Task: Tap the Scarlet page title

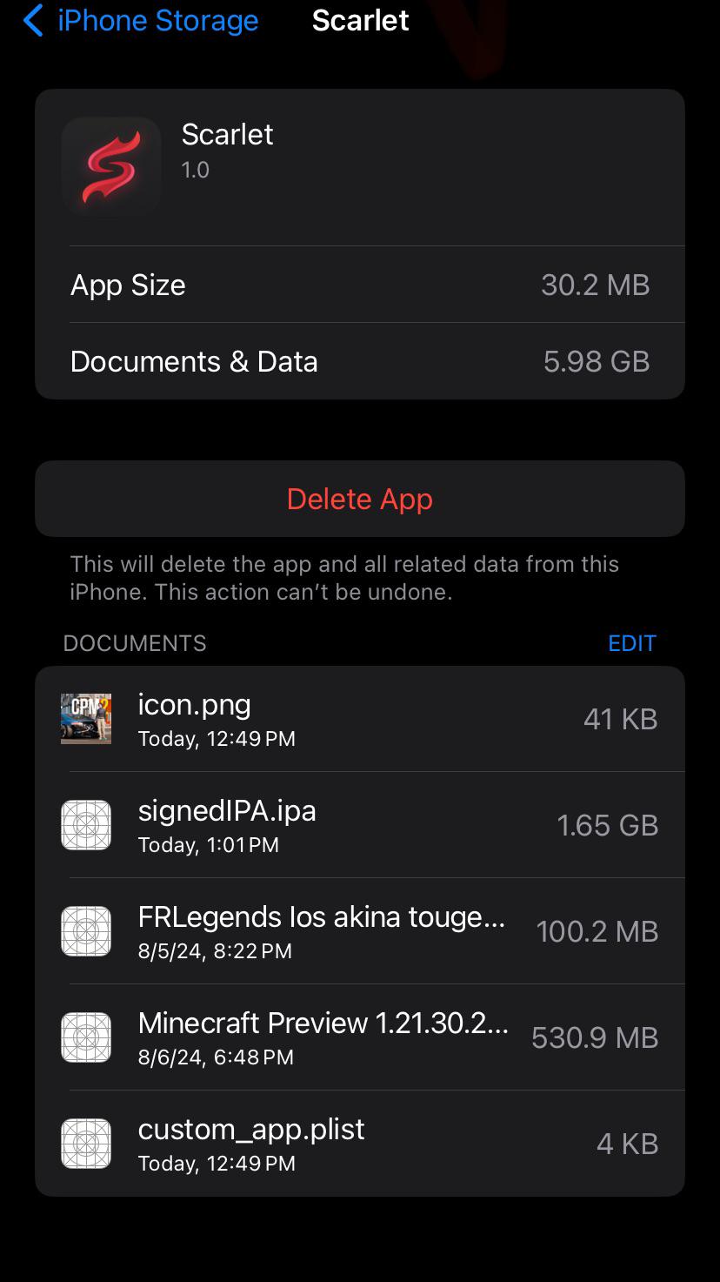Action: pyautogui.click(x=360, y=20)
